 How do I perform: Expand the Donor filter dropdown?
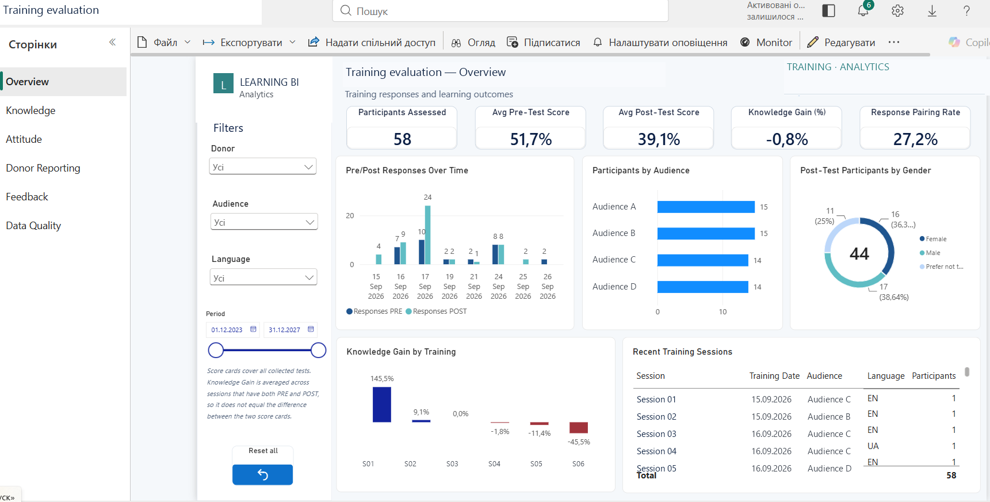[x=263, y=167]
